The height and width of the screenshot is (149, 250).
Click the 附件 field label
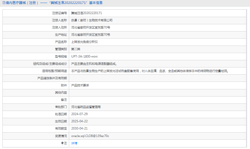tap(64, 85)
